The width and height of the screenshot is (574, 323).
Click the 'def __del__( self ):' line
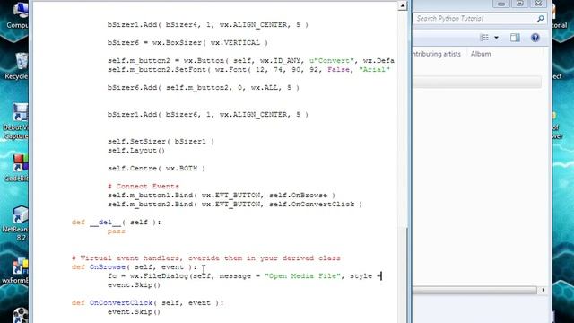[x=116, y=222]
